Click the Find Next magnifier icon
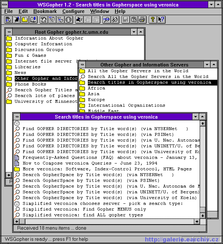This screenshot has width=223, height=244. pos(115,20)
